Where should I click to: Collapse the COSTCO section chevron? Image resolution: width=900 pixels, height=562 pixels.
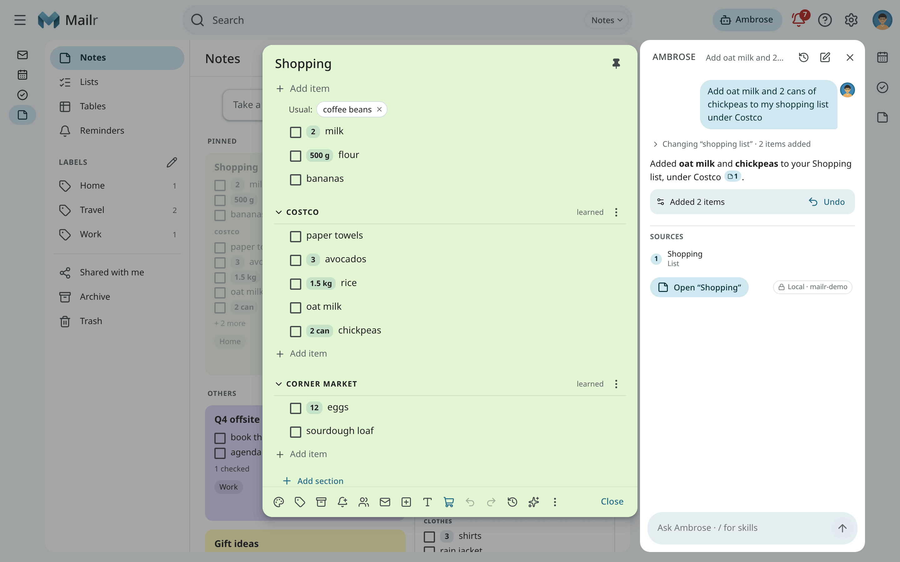coord(278,212)
